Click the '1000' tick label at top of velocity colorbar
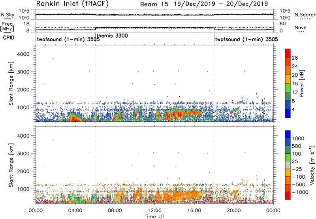 (x=298, y=138)
